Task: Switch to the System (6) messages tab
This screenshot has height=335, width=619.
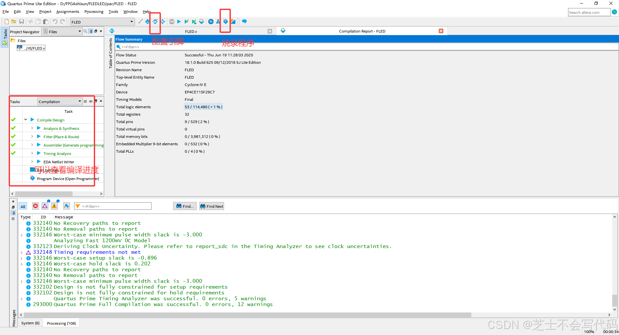Action: (30, 323)
